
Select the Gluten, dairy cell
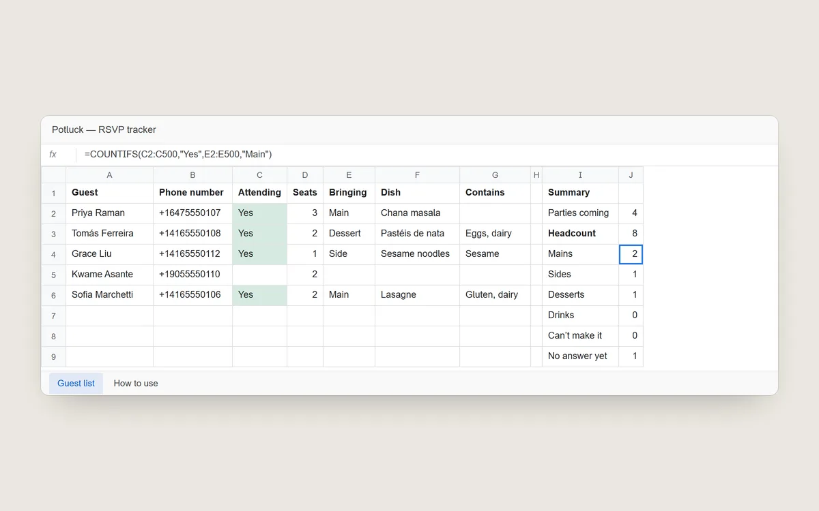click(495, 295)
